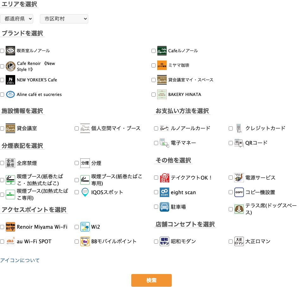Click the 大正ロマン concept icon
The height and width of the screenshot is (287, 303).
[x=239, y=241]
